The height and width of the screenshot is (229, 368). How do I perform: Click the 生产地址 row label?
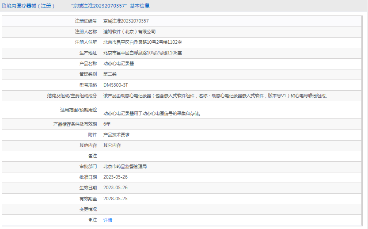point(88,53)
